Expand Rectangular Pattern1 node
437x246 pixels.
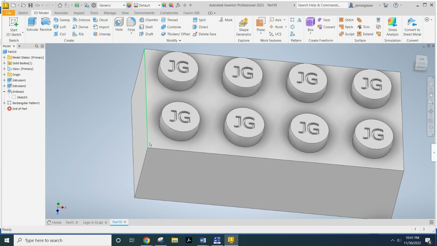pos(4,103)
